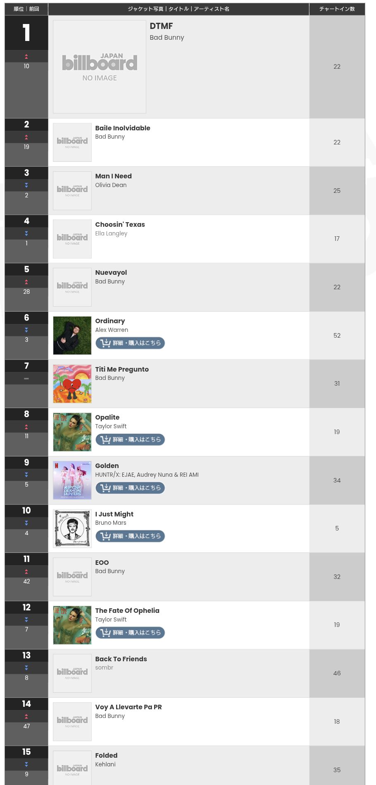Click the Choosin' Texas title
Image resolution: width=376 pixels, height=785 pixels.
[120, 225]
